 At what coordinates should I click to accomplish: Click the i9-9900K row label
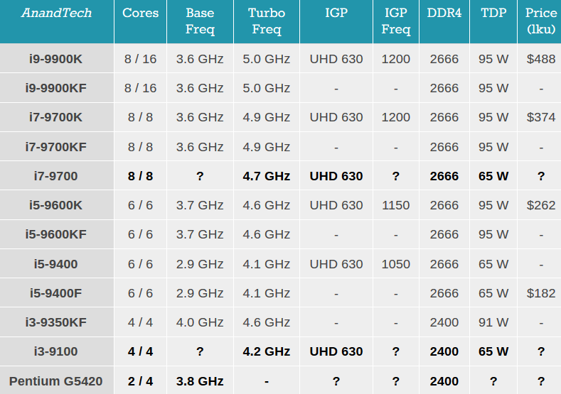click(x=55, y=59)
